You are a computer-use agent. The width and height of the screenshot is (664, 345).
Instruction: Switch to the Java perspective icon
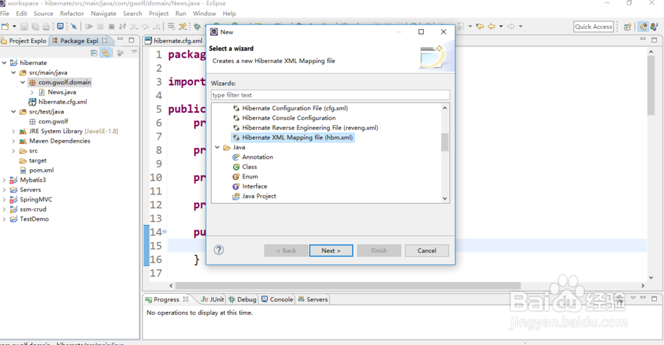point(654,27)
